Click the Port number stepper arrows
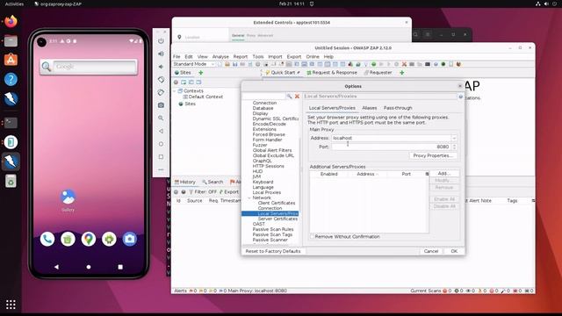Screen dimensions: 562x316 pos(455,147)
